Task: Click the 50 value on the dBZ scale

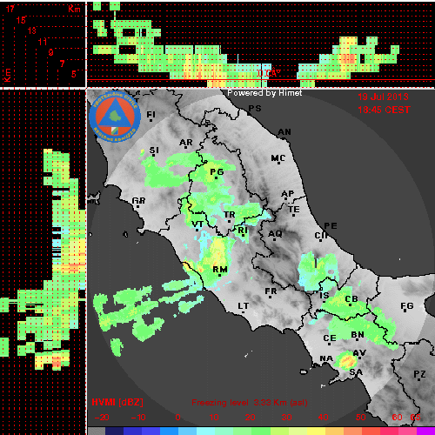Action: coord(360,418)
